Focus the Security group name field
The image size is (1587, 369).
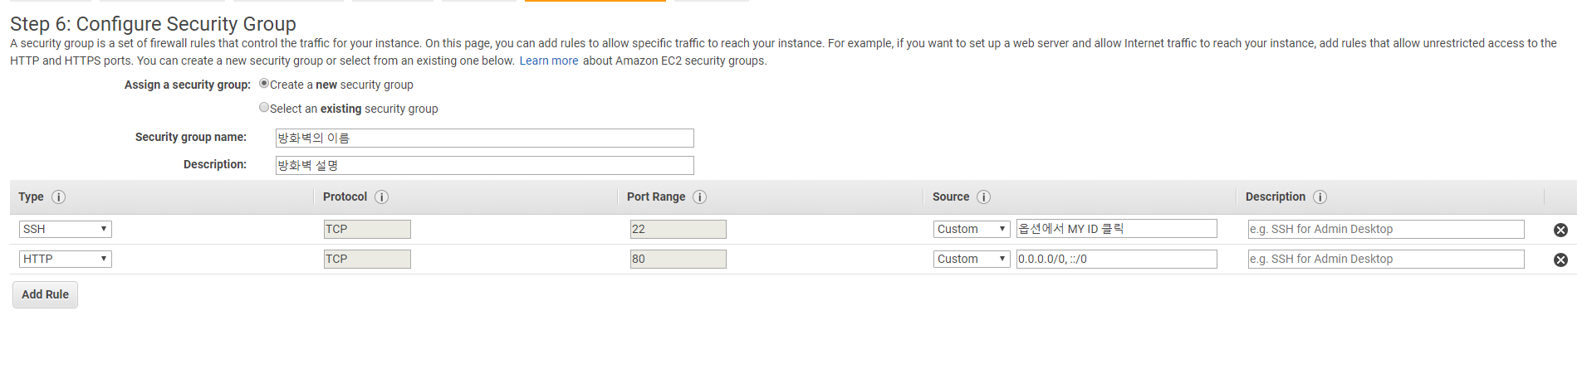[484, 138]
